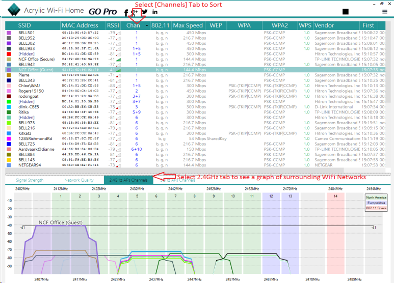Click the 1285RichmondRd magenta color swatch
The width and height of the screenshot is (394, 283).
coord(9,139)
